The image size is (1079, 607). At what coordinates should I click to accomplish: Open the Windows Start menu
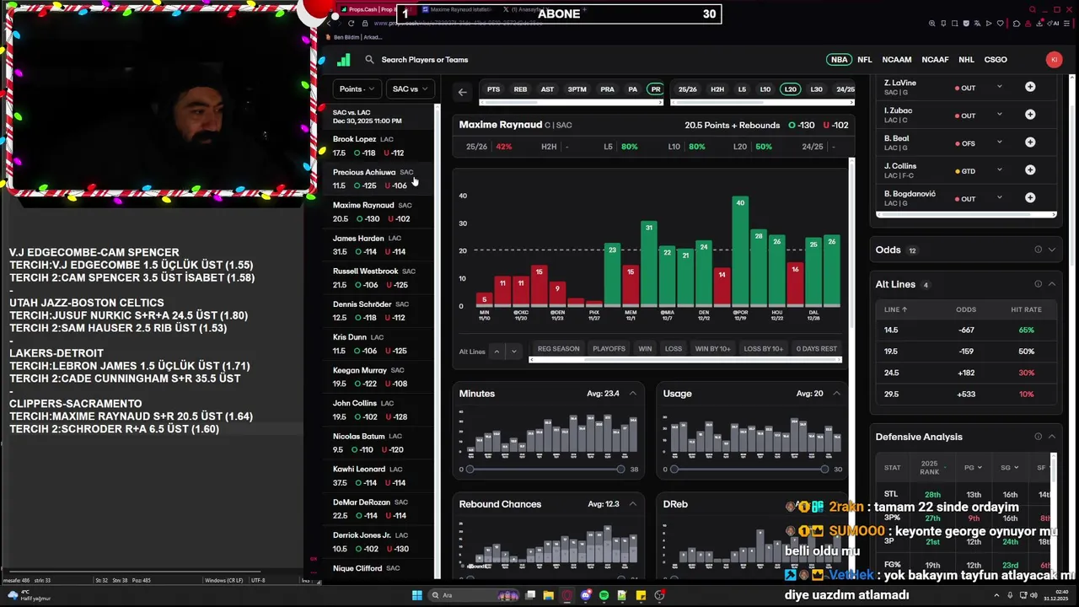416,595
